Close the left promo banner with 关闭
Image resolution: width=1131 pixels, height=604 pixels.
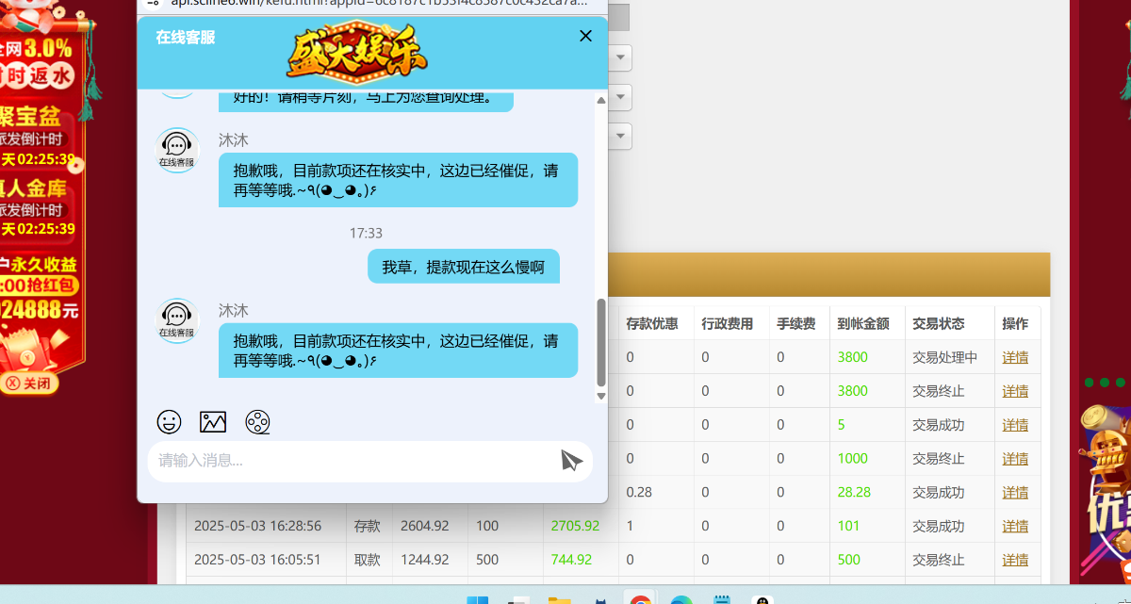click(30, 384)
